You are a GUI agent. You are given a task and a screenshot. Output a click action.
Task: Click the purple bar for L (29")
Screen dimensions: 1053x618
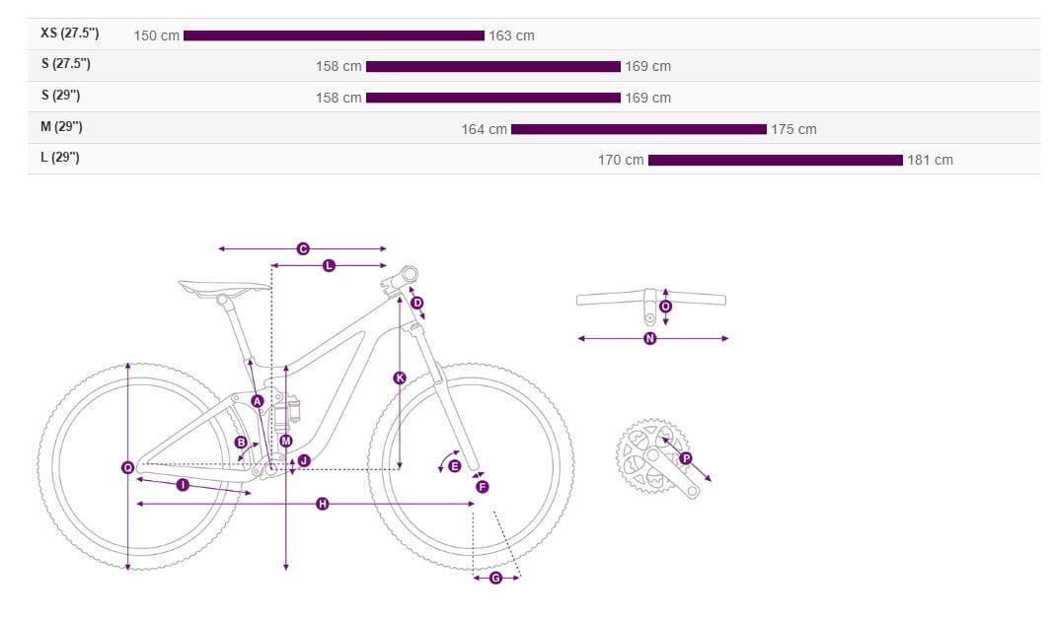click(775, 160)
